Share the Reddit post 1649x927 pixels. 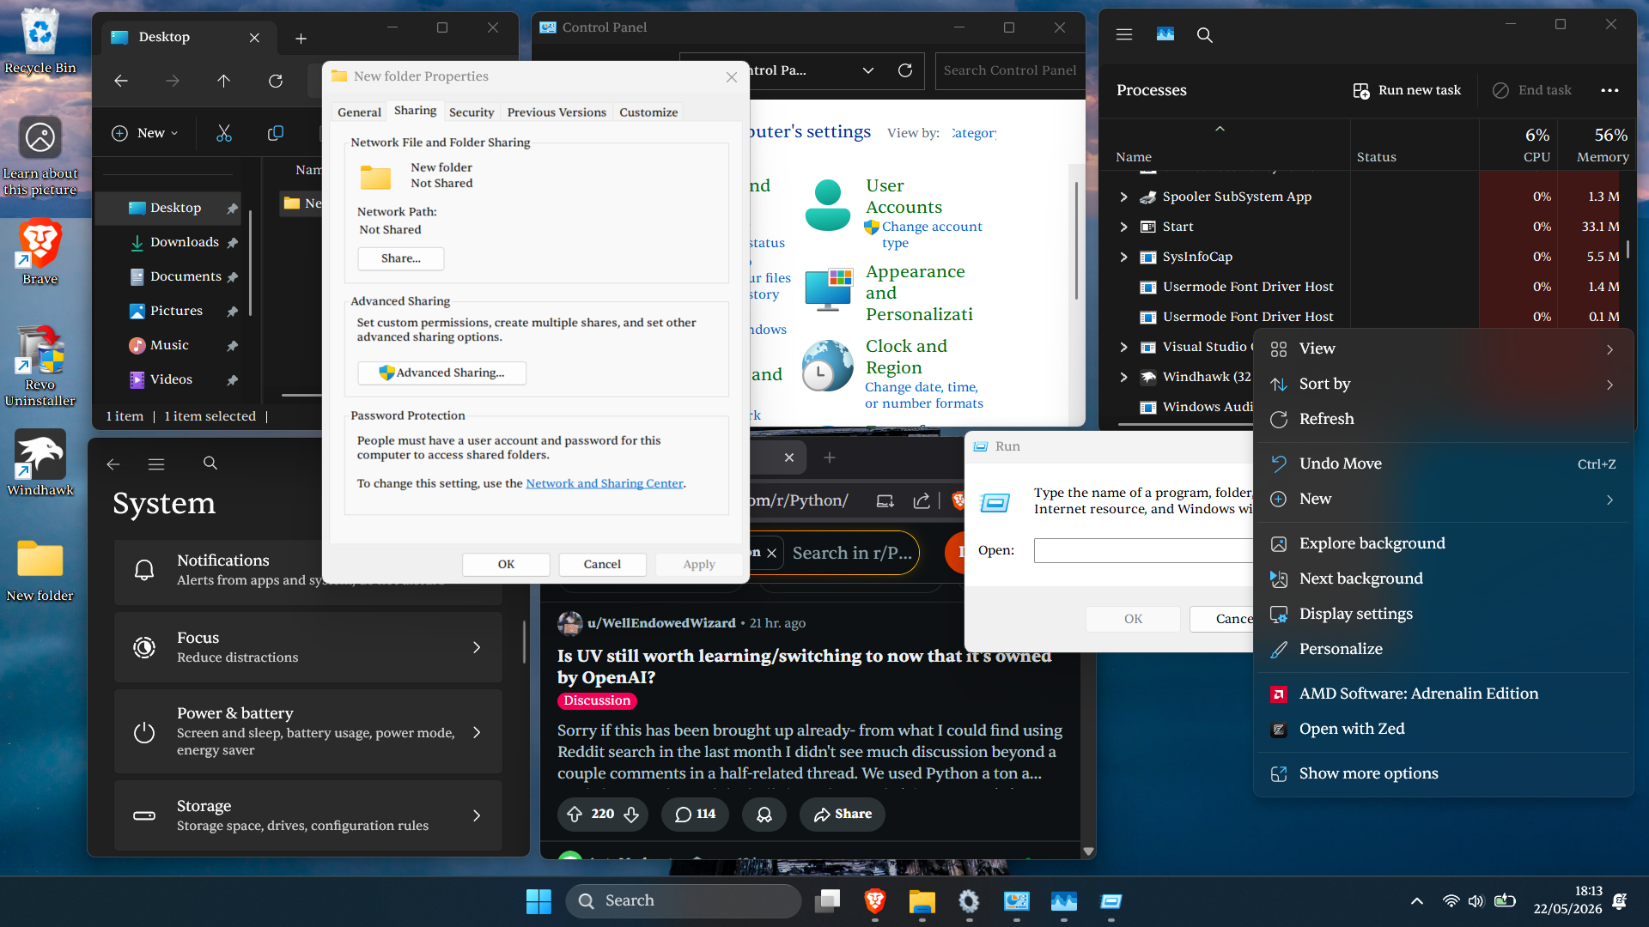click(843, 814)
